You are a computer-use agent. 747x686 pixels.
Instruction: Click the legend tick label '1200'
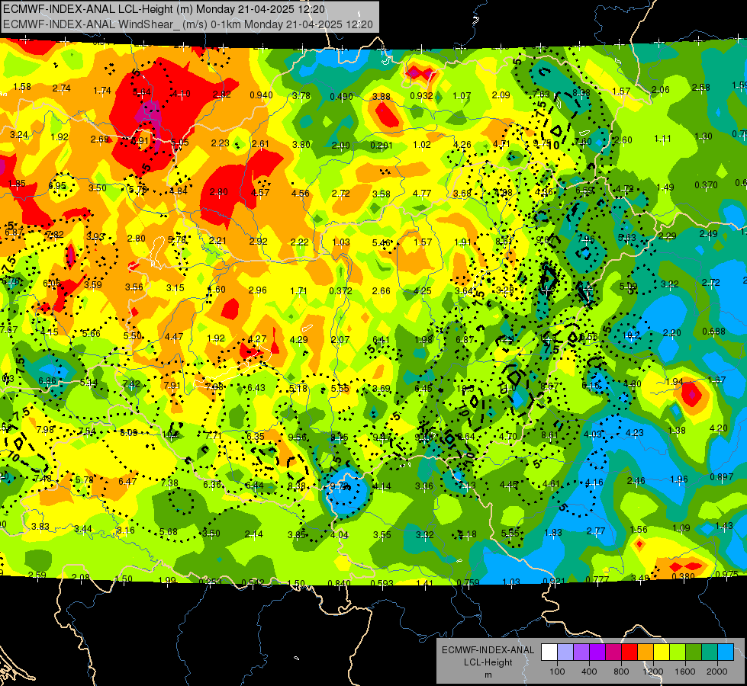pos(653,672)
